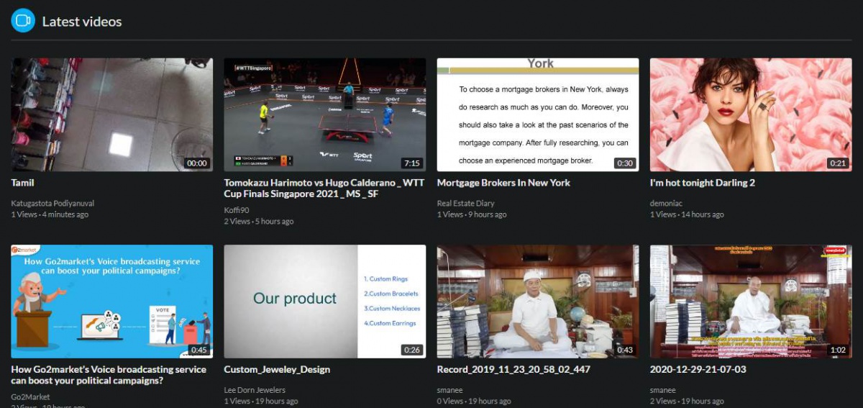Click the 'I'm hot tonight Darling 2' title
863x408 pixels.
702,183
